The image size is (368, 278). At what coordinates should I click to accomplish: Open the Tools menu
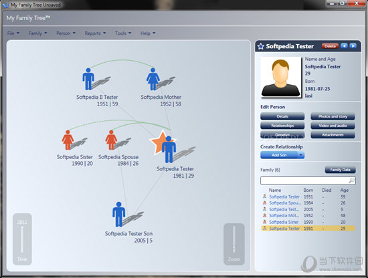123,33
